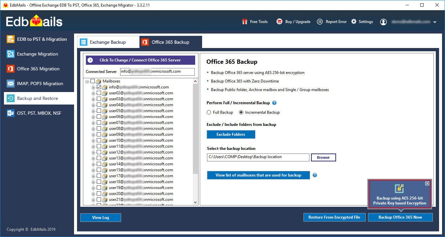
Task: Click the Settings gear icon
Action: point(354,22)
